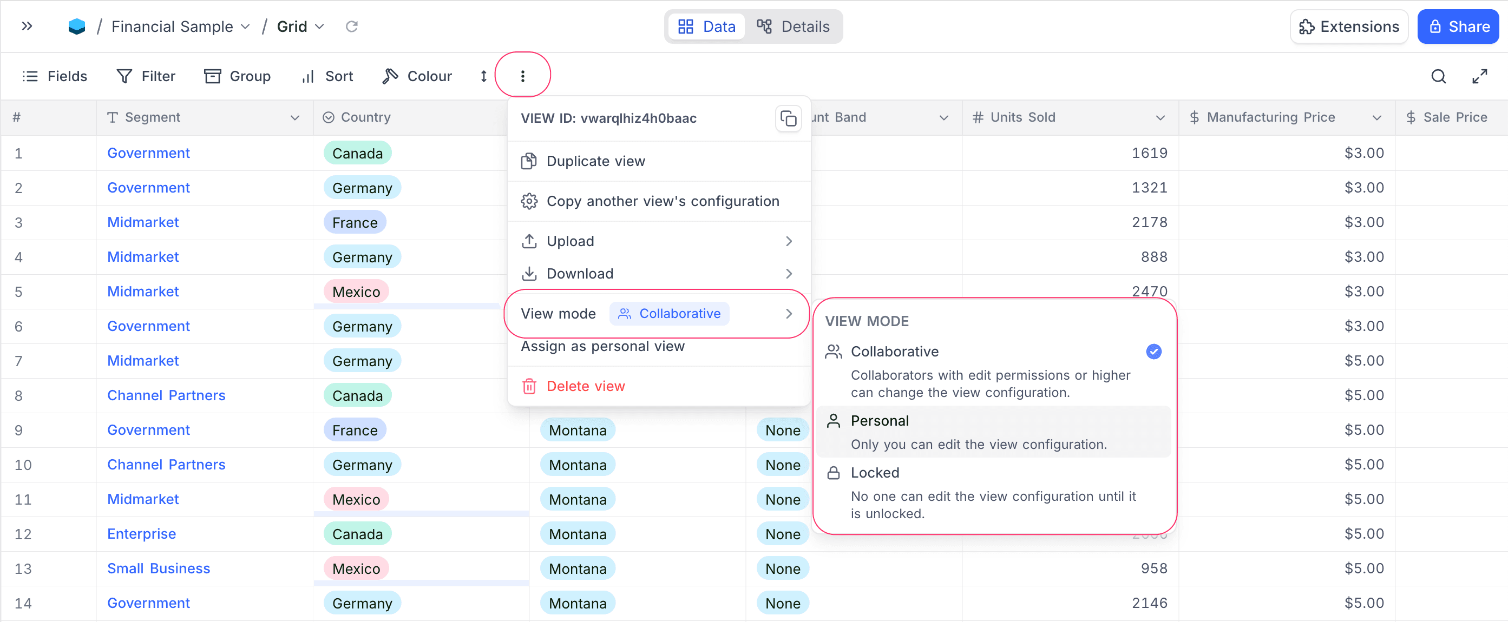Copy the view ID with the copy icon
1508x622 pixels.
coord(788,119)
